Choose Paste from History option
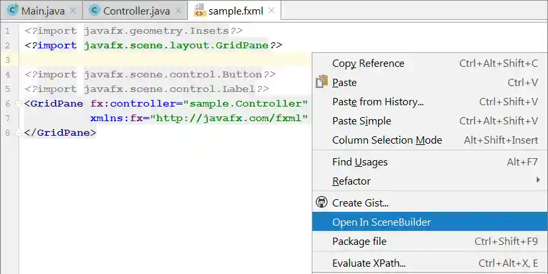548x274 pixels. tap(377, 102)
